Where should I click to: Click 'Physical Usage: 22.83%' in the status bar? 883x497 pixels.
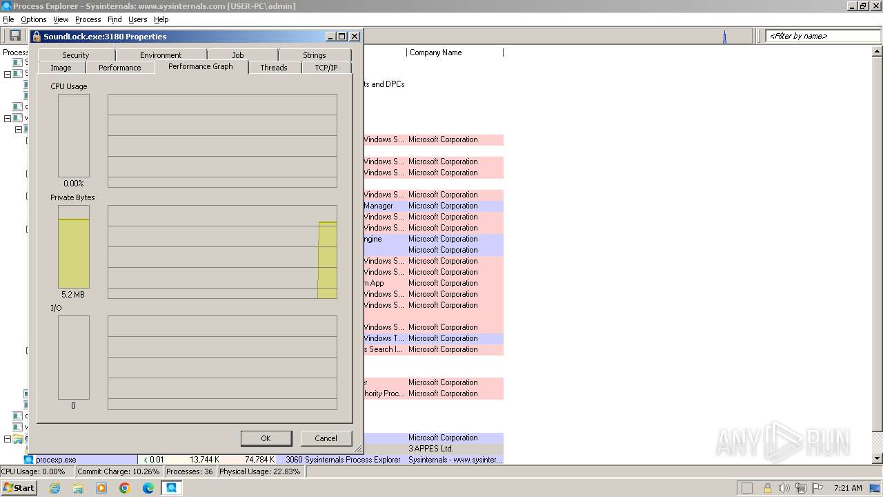click(260, 471)
